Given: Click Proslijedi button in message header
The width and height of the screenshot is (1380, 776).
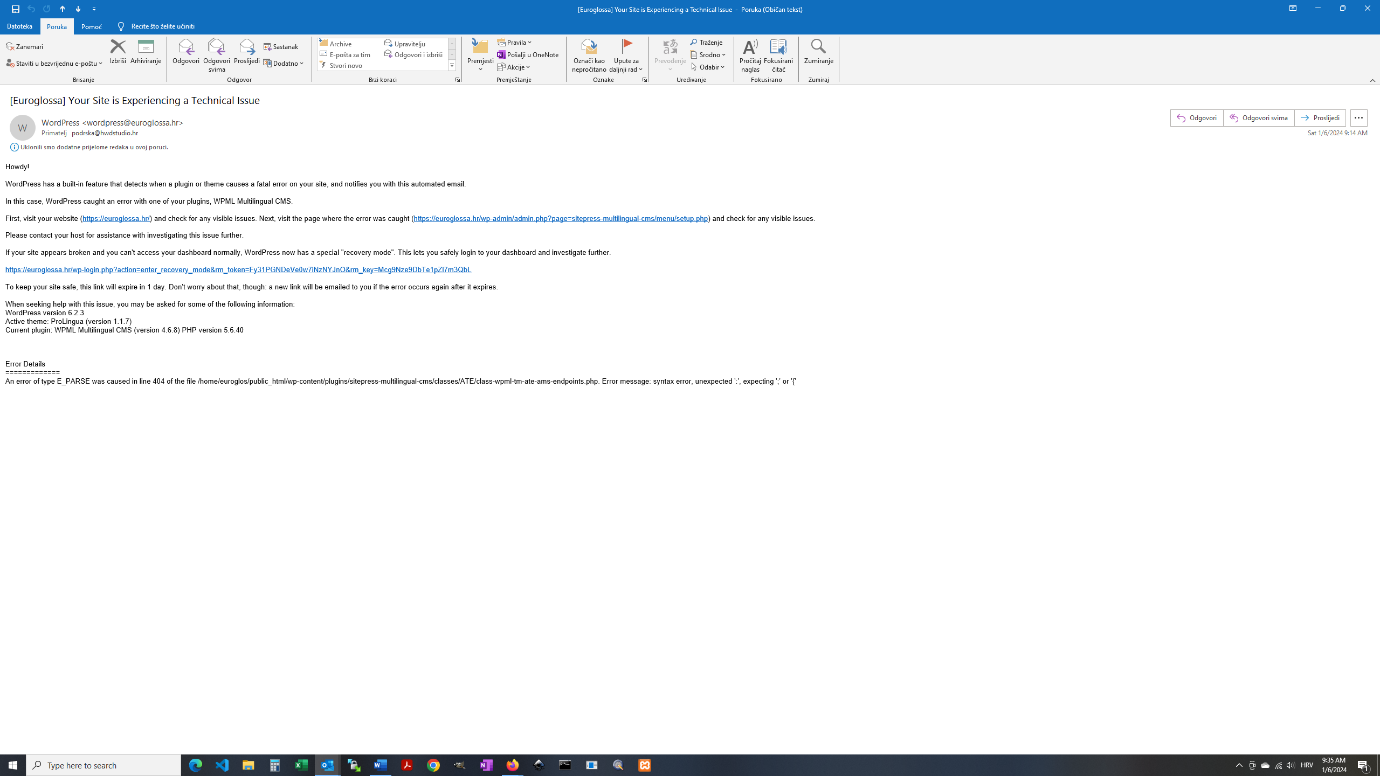Looking at the screenshot, I should click(x=1320, y=117).
